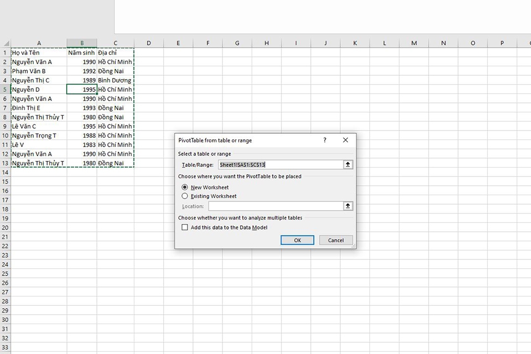Click cell 'Họ và Tên'
The height and width of the screenshot is (354, 531).
coord(39,53)
